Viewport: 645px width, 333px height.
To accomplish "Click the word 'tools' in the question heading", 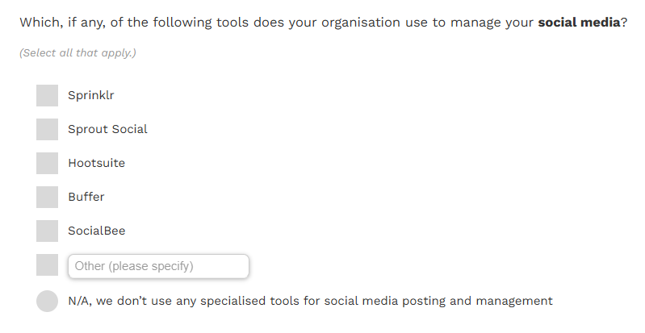I will coord(232,23).
